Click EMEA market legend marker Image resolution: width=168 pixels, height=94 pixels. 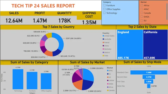[108, 84]
